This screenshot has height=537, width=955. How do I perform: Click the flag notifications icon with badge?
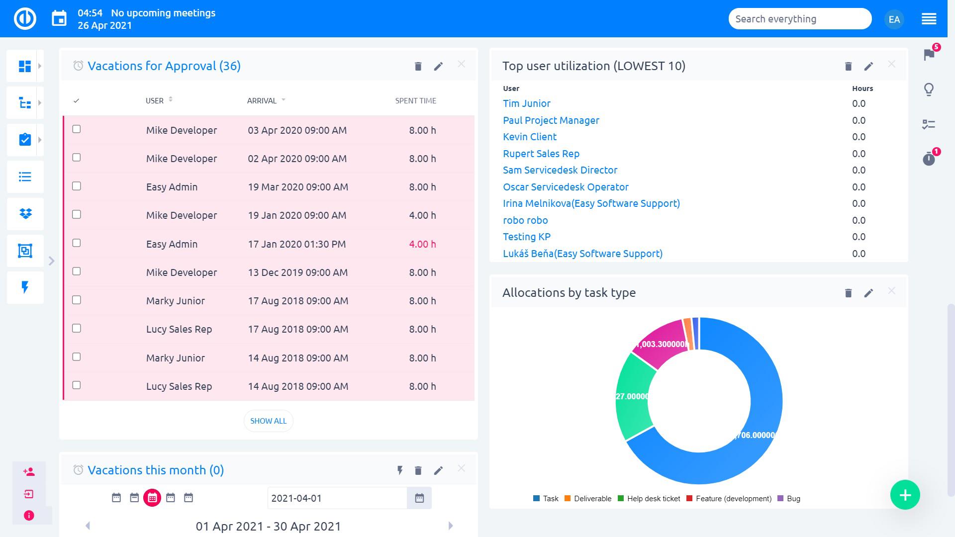coord(929,55)
